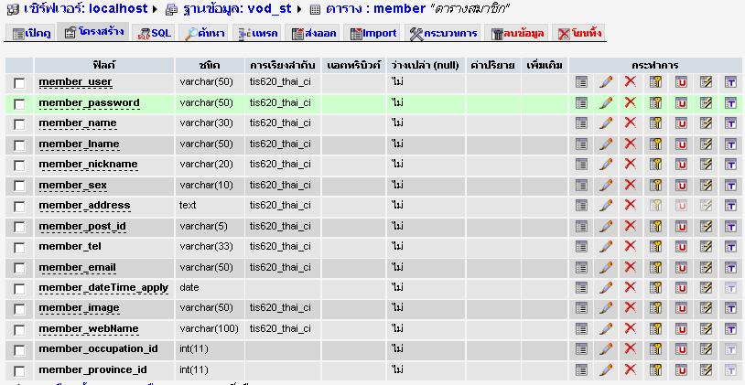Open the แทรก (Insert) tab
Screen dimensions: 745x385
pyautogui.click(x=258, y=33)
